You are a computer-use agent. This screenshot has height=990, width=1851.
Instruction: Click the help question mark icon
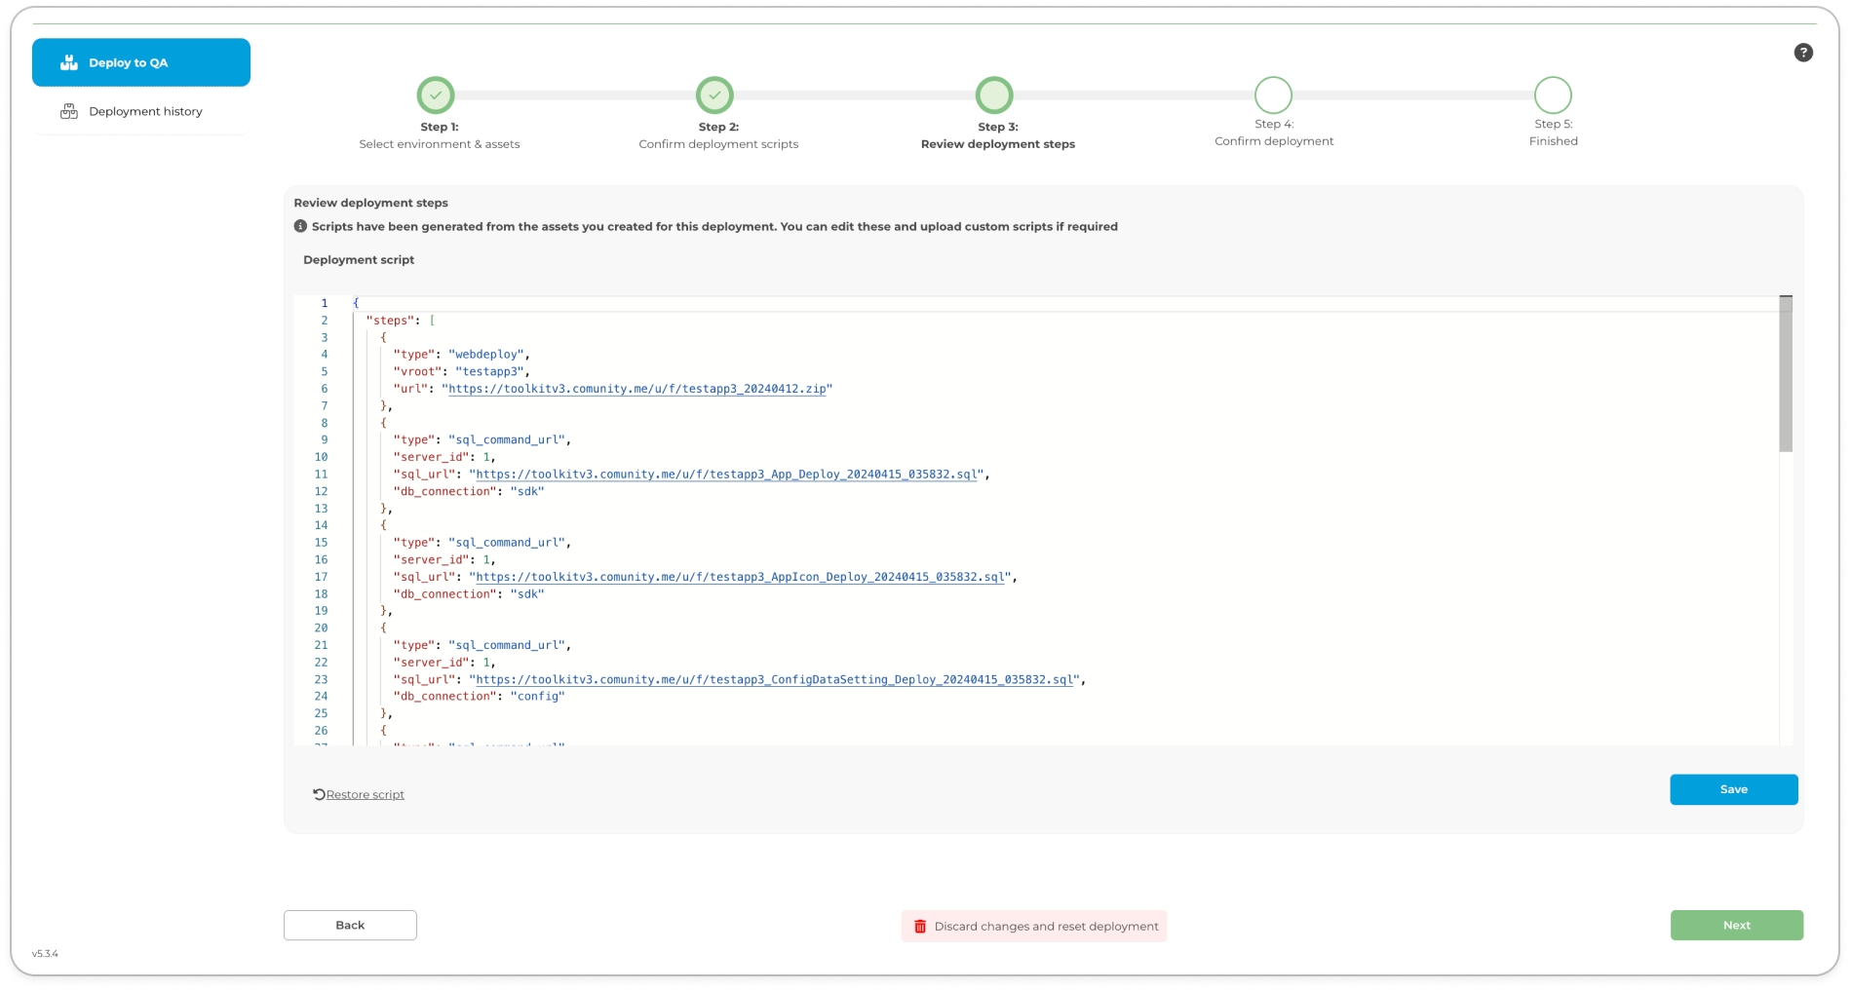(x=1802, y=53)
